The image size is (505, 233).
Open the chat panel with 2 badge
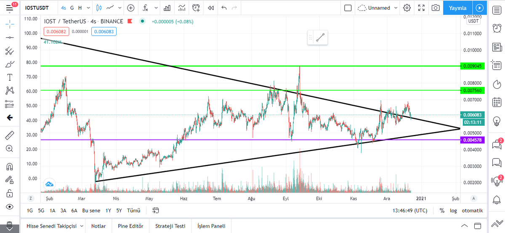point(497,145)
